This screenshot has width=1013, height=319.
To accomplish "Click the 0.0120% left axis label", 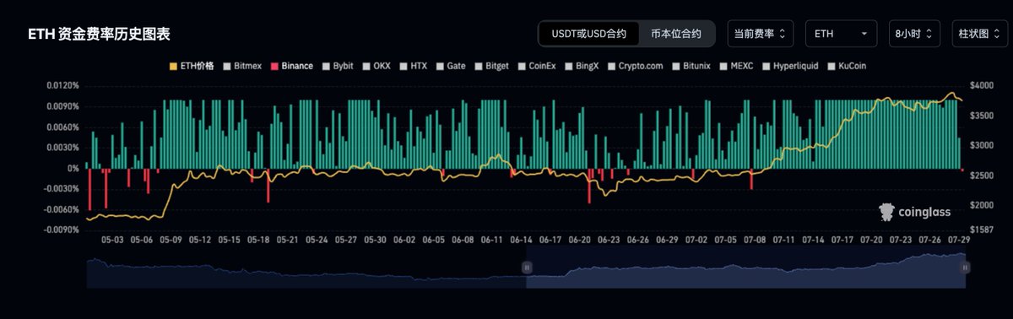I will coord(62,86).
